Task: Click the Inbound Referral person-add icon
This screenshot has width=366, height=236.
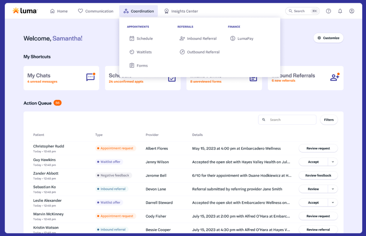Action: point(182,38)
